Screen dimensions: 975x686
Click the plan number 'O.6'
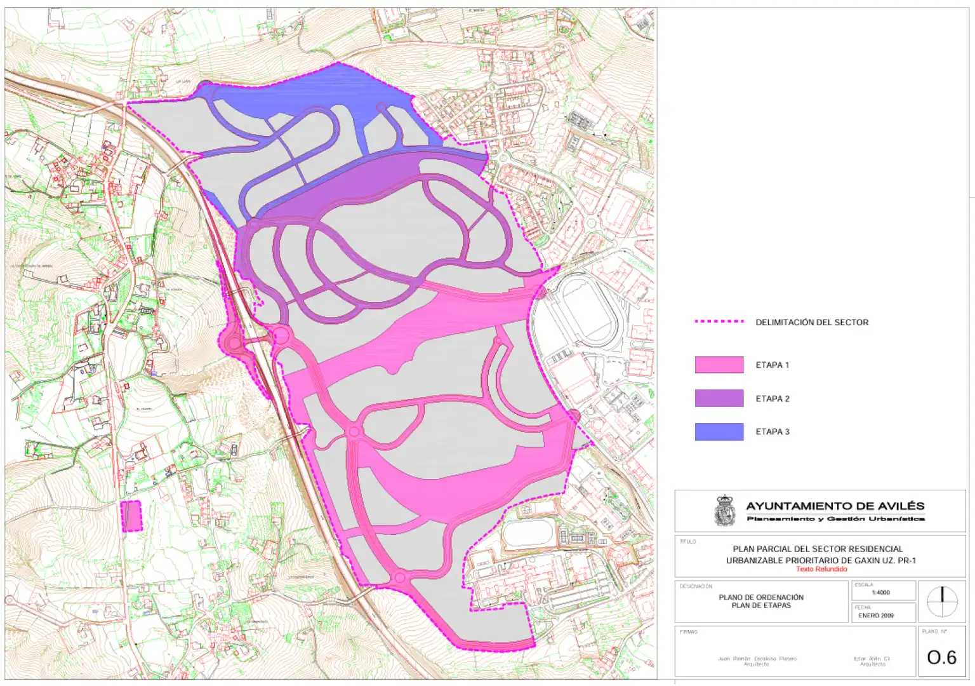pos(941,657)
